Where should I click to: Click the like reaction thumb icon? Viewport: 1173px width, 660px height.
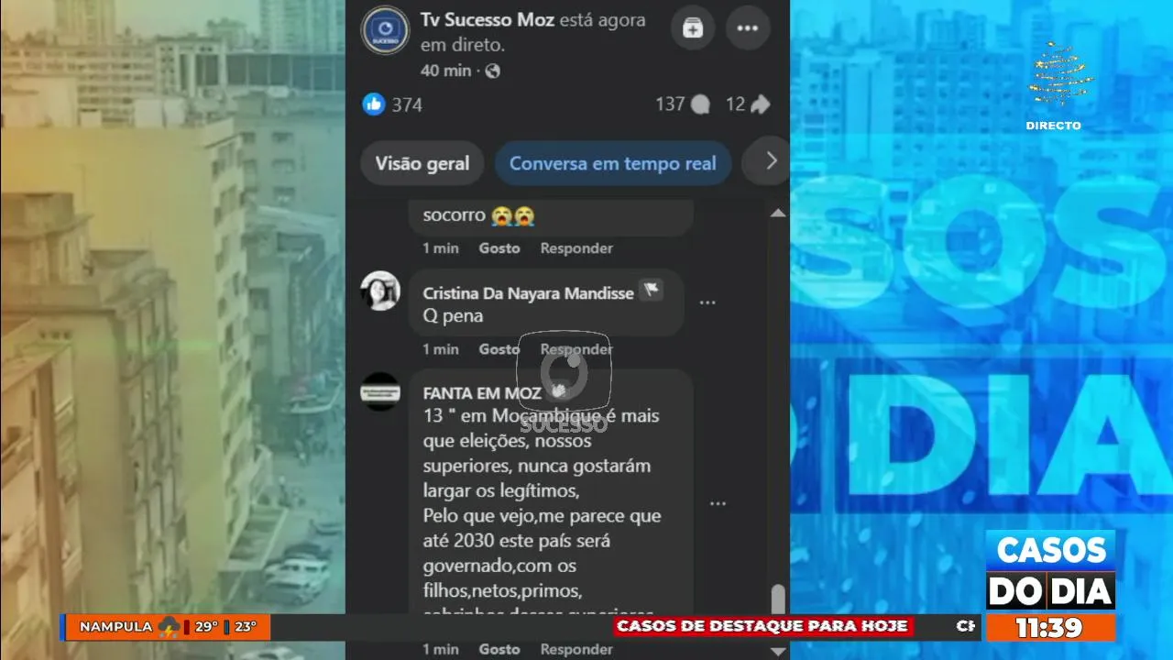373,104
